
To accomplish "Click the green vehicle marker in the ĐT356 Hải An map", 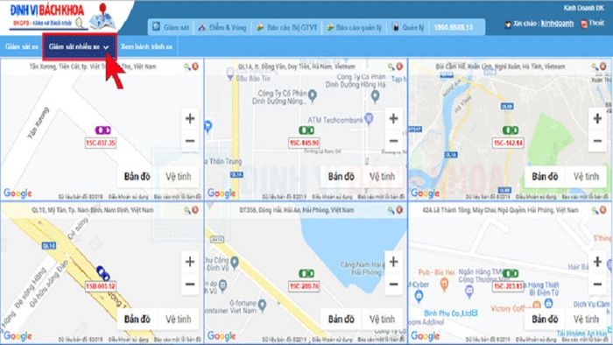I will [306, 273].
